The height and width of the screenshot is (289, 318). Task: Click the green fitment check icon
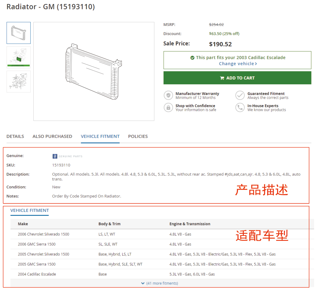(x=192, y=58)
